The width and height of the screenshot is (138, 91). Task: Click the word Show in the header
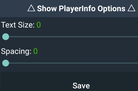click(x=47, y=8)
